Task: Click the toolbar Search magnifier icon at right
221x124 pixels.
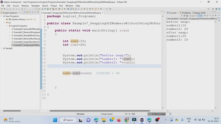Action: pos(209,9)
